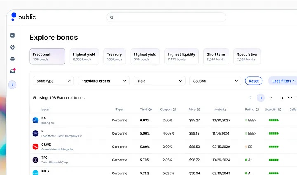Click the Coupon column info icon

pyautogui.click(x=174, y=109)
